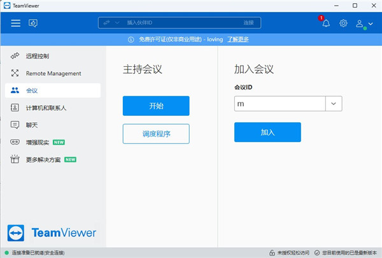Click the 未授权轻松访问 lock icon in status bar
This screenshot has width=382, height=258.
tap(272, 253)
